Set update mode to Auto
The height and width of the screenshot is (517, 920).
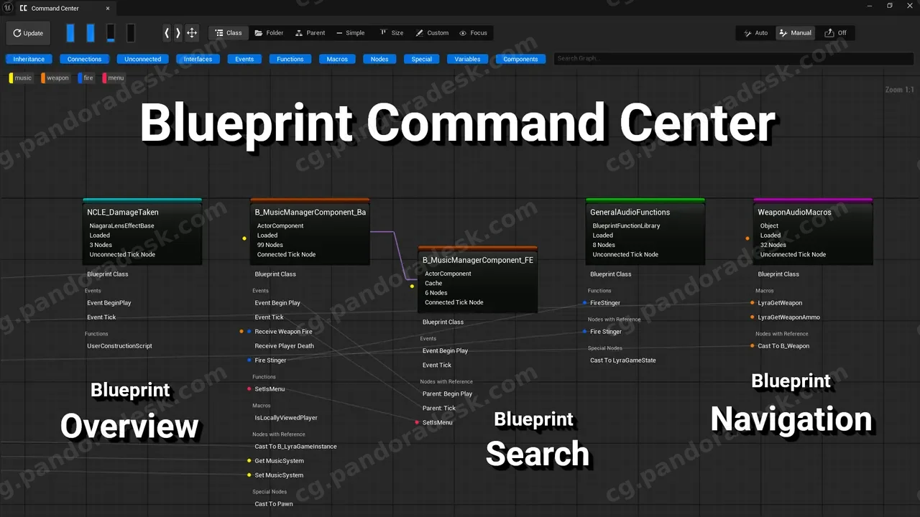[x=755, y=33]
